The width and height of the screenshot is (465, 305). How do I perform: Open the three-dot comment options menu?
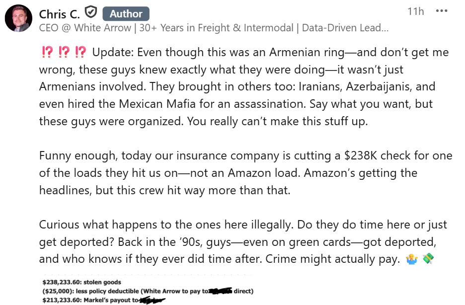(x=441, y=11)
